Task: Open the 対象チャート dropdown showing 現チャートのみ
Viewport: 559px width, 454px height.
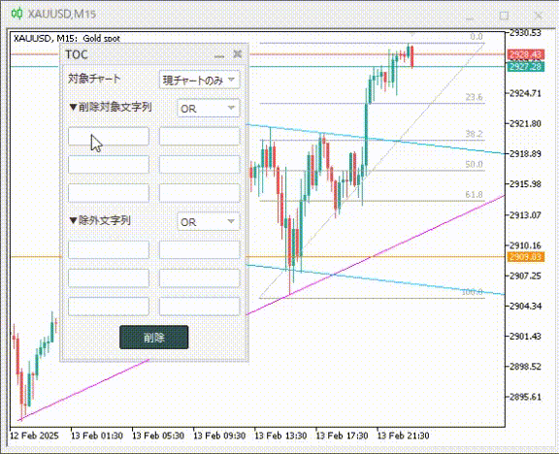Action: (x=199, y=80)
